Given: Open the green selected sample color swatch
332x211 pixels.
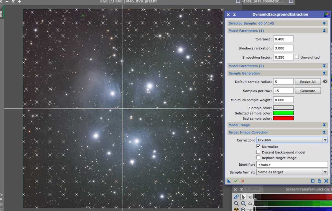Looking at the screenshot, I should 283,113.
